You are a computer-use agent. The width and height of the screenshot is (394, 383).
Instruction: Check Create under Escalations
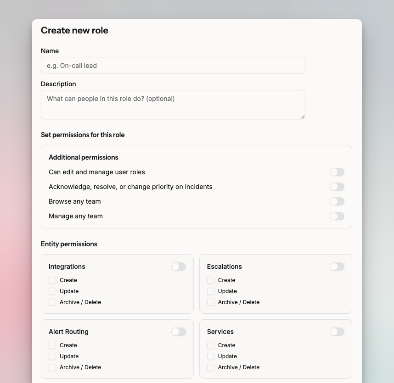click(x=211, y=280)
